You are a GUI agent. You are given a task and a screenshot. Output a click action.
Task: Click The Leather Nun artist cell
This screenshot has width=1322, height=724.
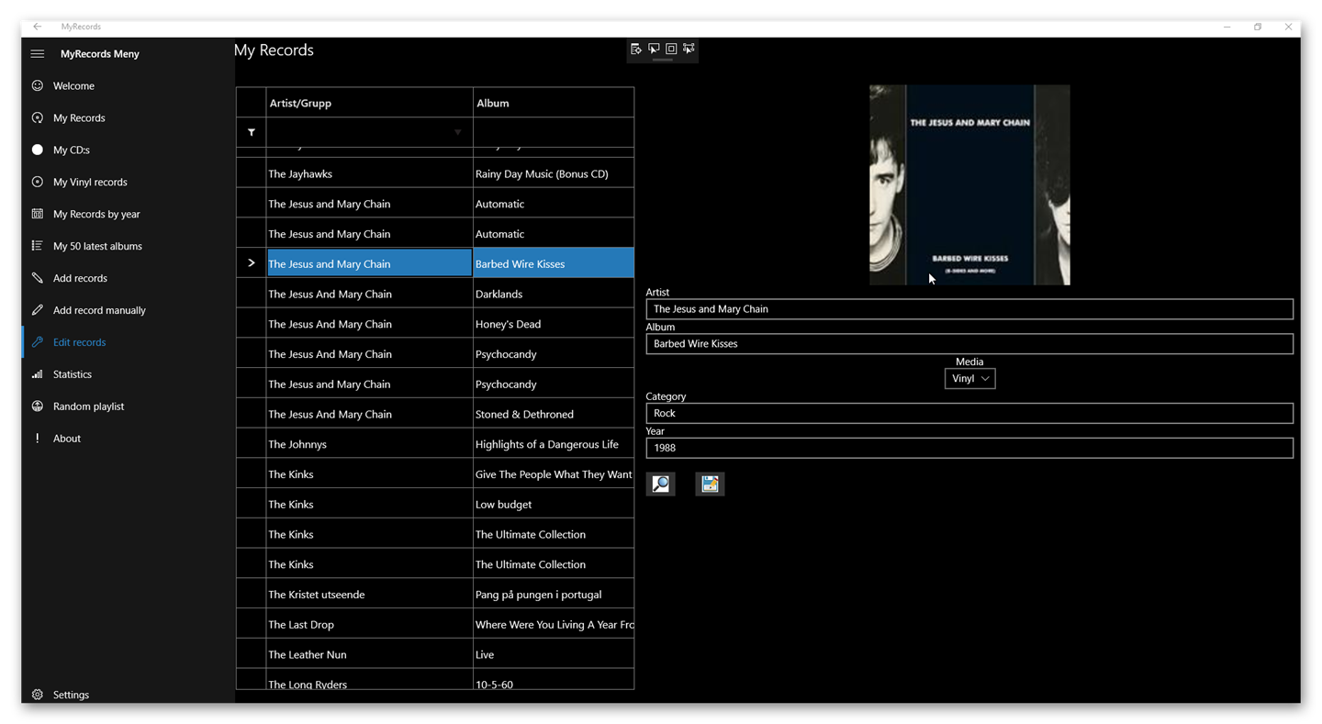click(x=370, y=655)
